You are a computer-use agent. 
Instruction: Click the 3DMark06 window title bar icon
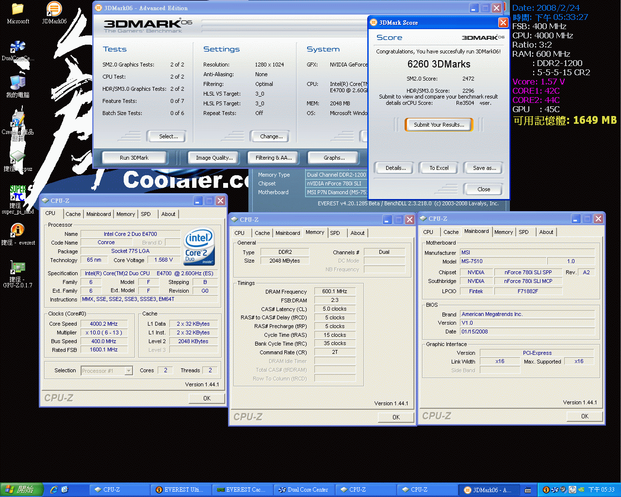[x=98, y=8]
